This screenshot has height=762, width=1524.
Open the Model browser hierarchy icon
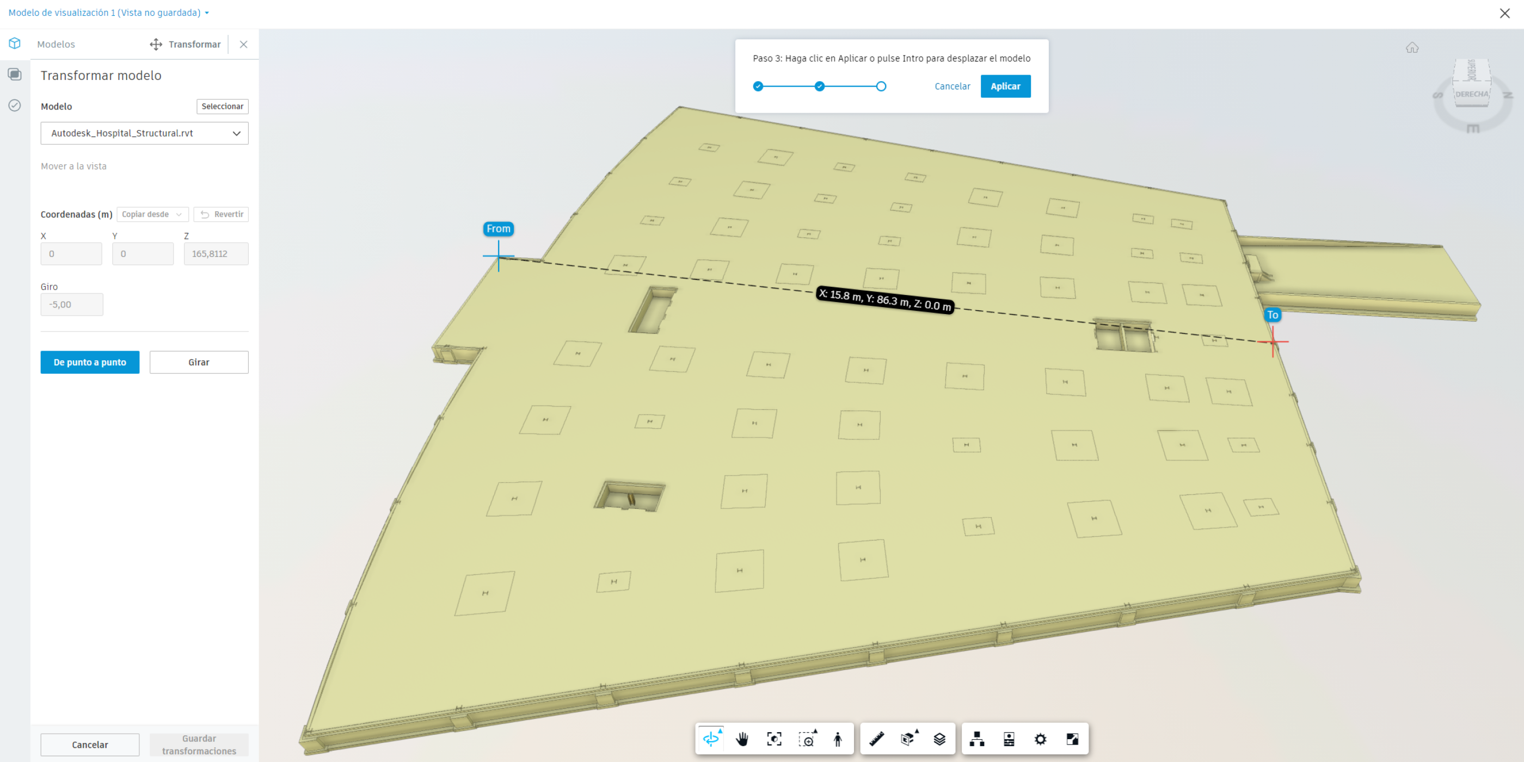977,739
